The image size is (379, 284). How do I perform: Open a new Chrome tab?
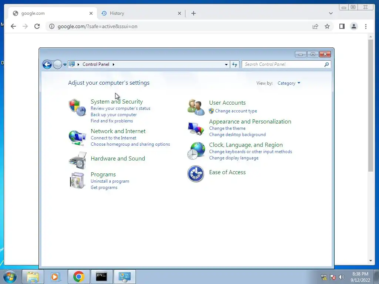(193, 13)
